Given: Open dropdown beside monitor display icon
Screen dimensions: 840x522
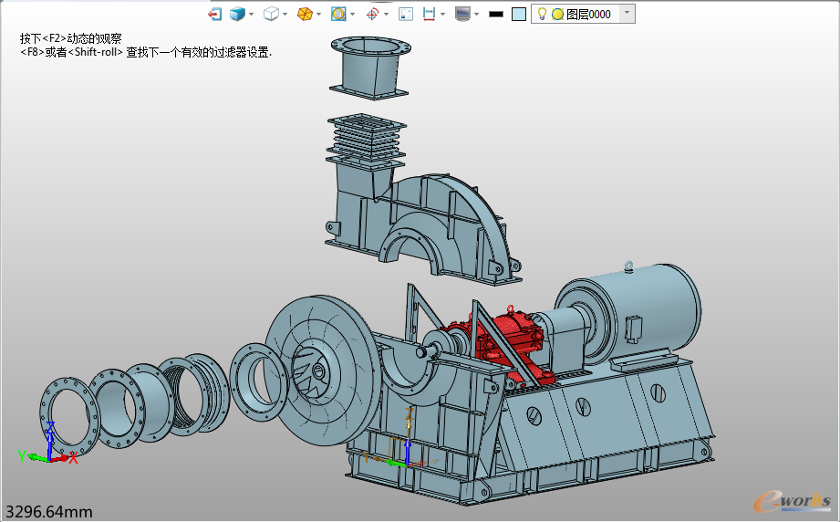Looking at the screenshot, I should coord(476,15).
